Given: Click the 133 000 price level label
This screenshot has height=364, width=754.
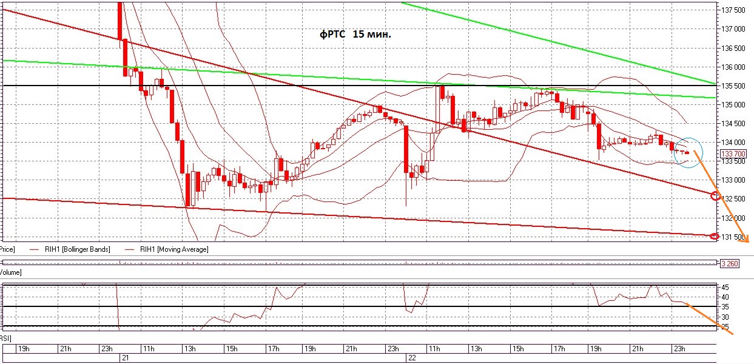Looking at the screenshot, I should click(734, 180).
